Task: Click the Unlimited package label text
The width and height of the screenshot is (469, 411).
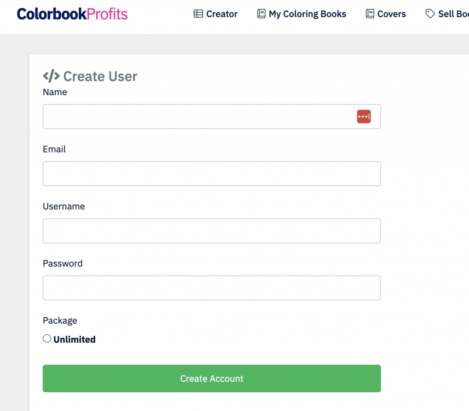Action: (75, 339)
